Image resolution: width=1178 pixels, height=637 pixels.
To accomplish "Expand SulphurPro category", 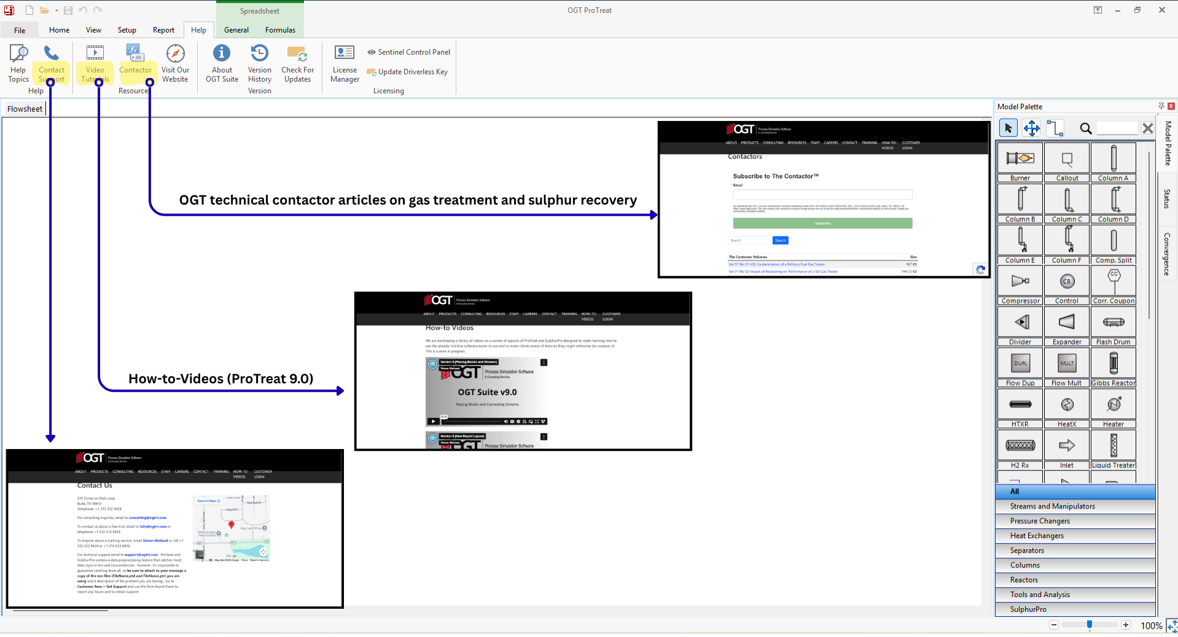I will [1075, 609].
